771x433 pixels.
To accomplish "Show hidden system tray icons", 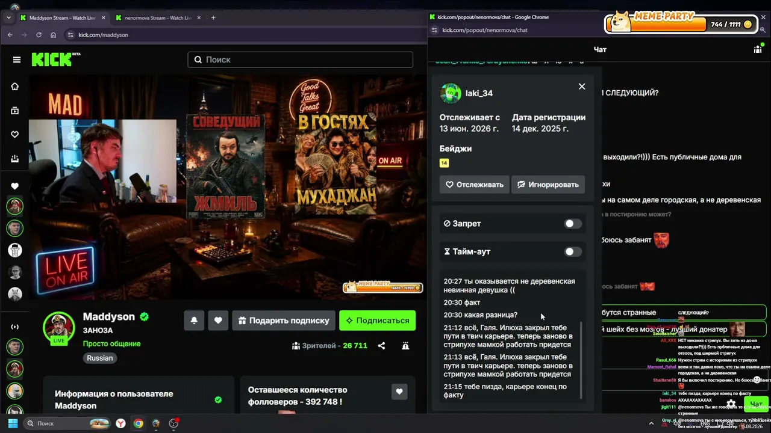I will pyautogui.click(x=651, y=423).
